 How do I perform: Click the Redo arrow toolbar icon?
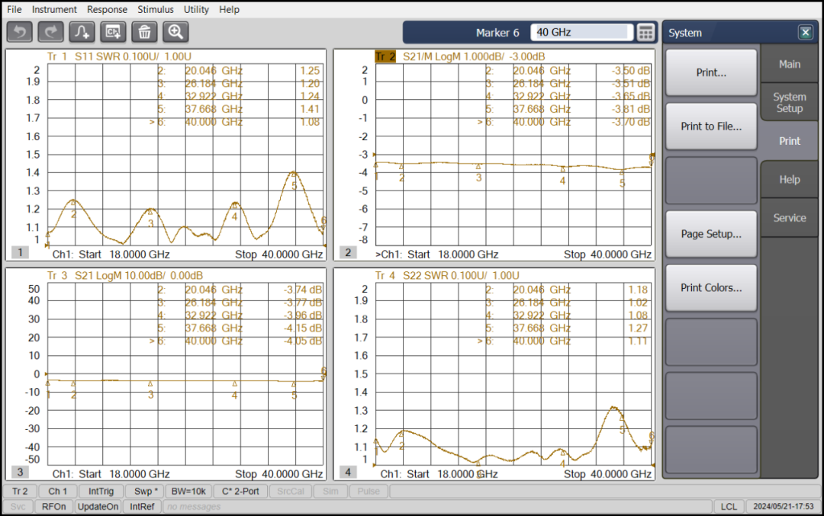pyautogui.click(x=51, y=32)
